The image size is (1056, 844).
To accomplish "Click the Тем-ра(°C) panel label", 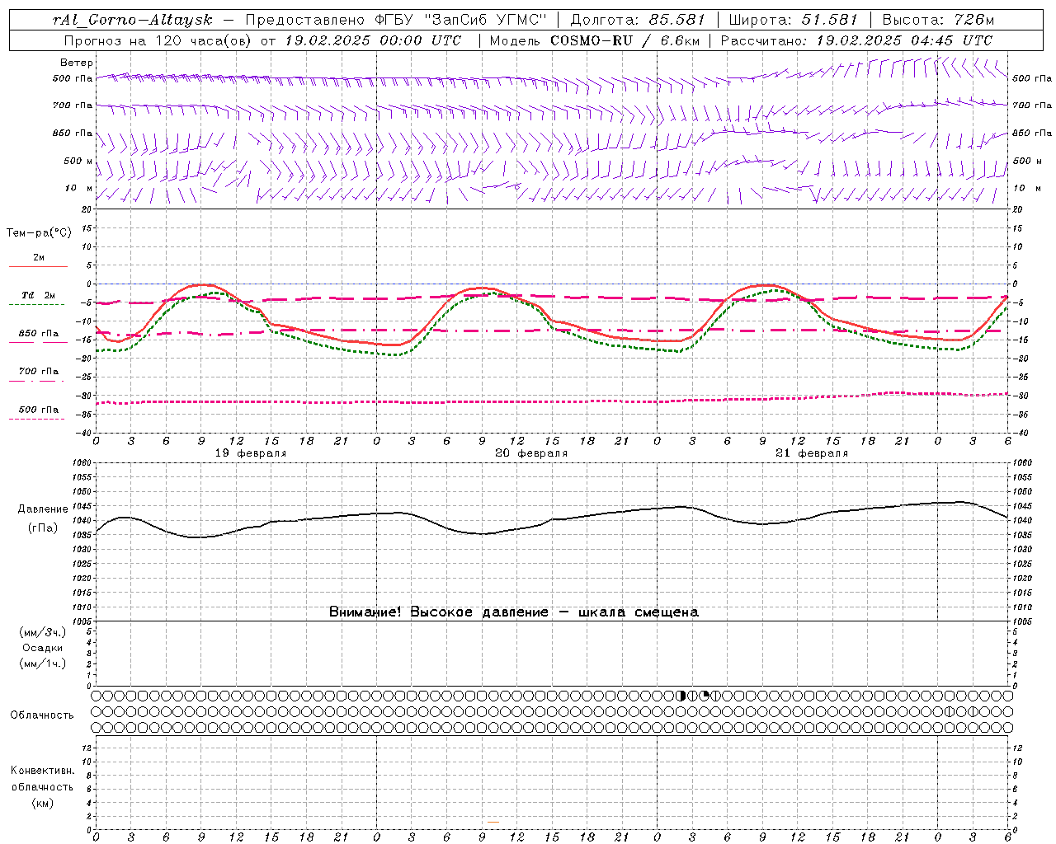I will pyautogui.click(x=39, y=233).
